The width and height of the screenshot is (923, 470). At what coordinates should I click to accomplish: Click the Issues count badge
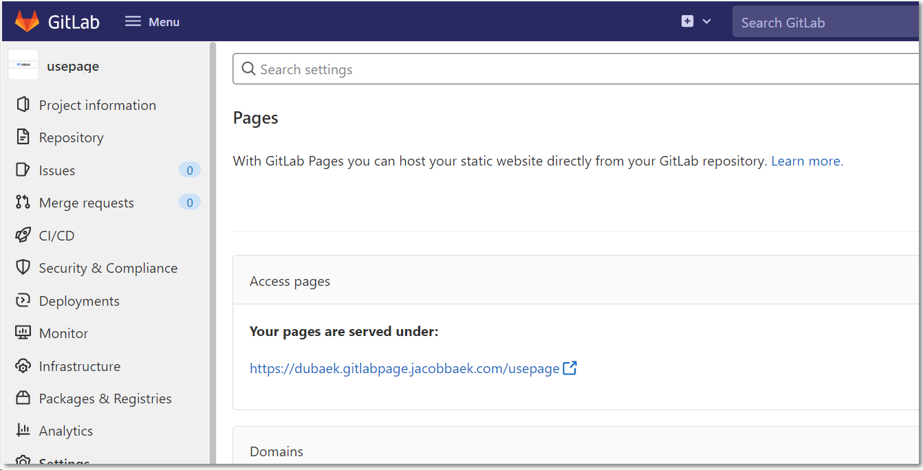pyautogui.click(x=190, y=170)
